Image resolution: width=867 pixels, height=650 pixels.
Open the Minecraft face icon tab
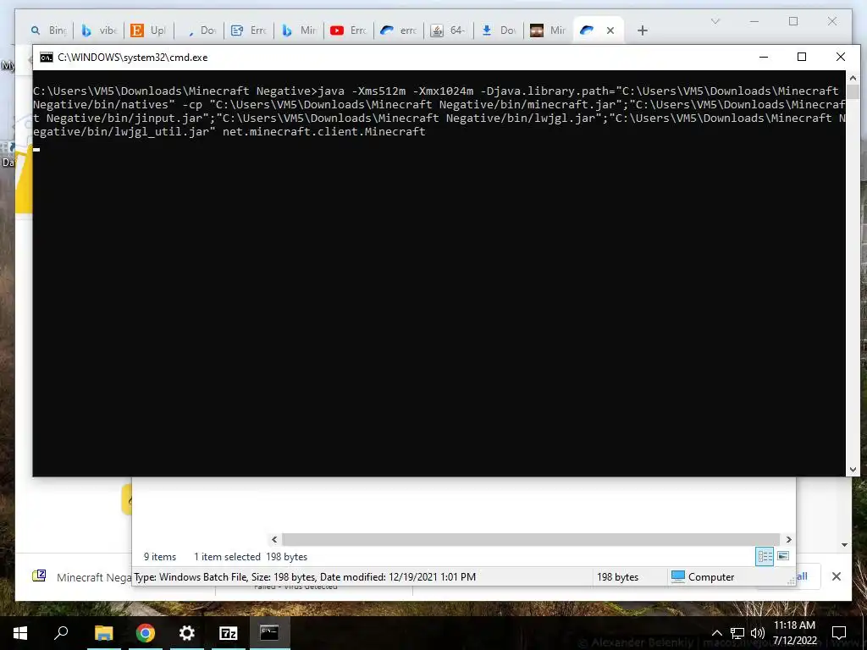548,30
